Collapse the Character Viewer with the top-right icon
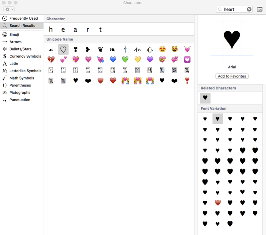 (x=260, y=9)
